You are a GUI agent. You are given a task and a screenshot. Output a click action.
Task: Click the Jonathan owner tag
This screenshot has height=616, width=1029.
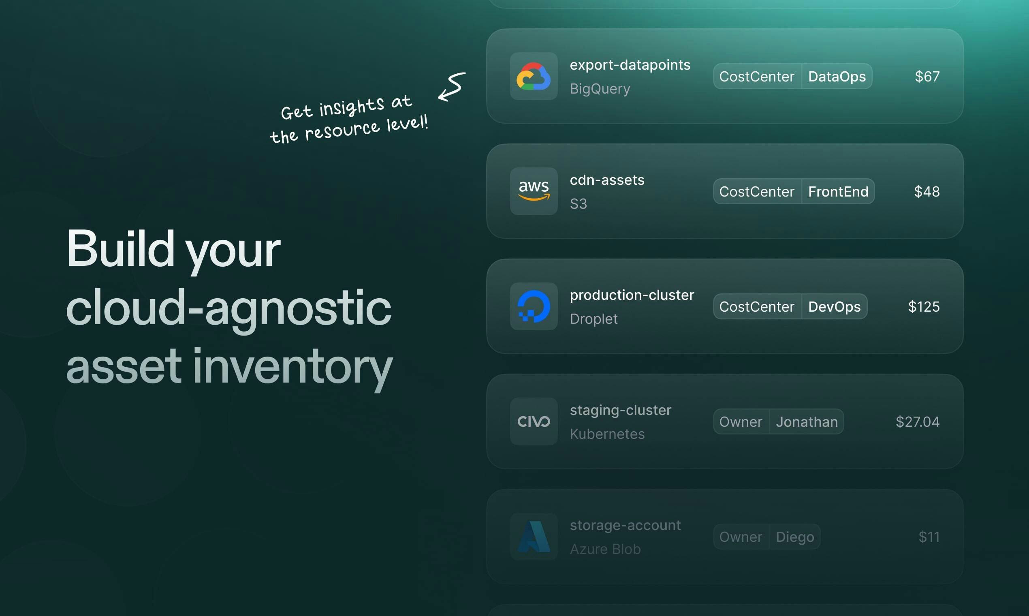tap(807, 421)
